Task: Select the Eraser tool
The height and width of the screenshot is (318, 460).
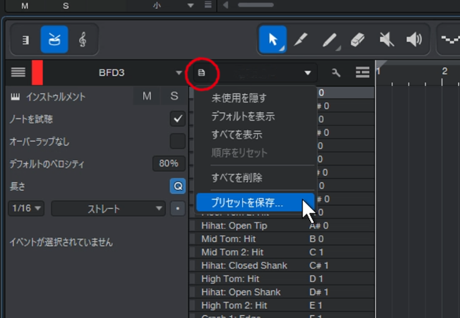Action: 358,39
